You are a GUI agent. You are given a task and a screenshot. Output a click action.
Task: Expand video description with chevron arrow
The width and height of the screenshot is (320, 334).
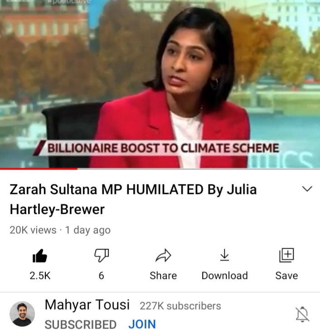[307, 189]
